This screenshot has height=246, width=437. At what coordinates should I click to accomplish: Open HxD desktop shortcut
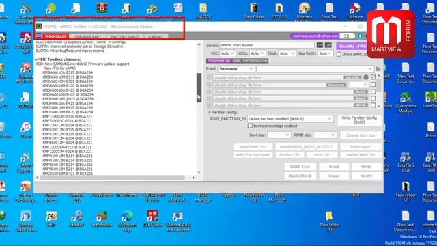coord(51,219)
